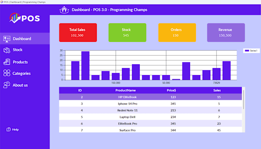Click the purple Revenue card

coord(226,33)
